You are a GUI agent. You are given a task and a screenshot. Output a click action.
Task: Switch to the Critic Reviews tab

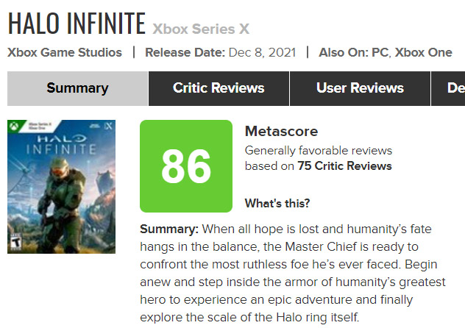(x=219, y=88)
